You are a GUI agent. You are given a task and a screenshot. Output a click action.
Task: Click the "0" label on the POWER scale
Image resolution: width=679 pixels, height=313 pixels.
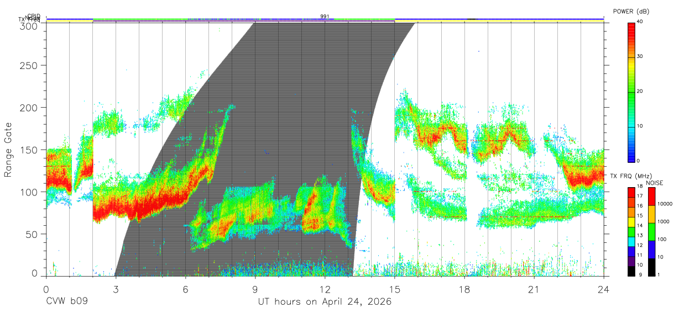639,161
